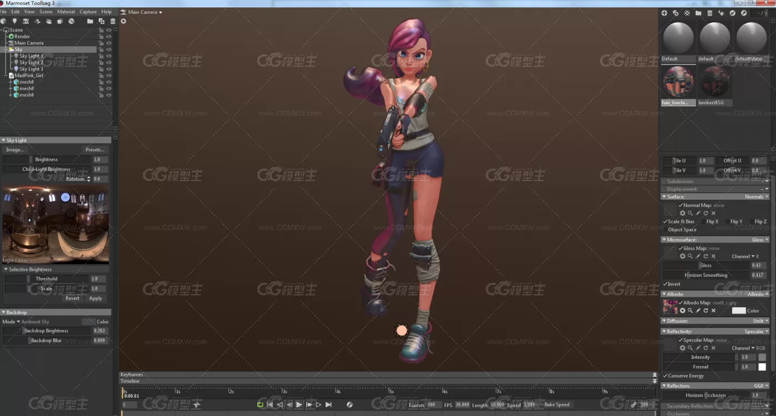Add a new mesh object from scene toolbar
The height and width of the screenshot is (416, 776).
[x=4, y=21]
